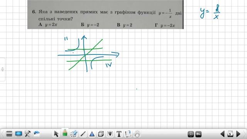Click the handwritten y = k/x formula
Viewport: 247px width, 139px height.
(x=210, y=12)
